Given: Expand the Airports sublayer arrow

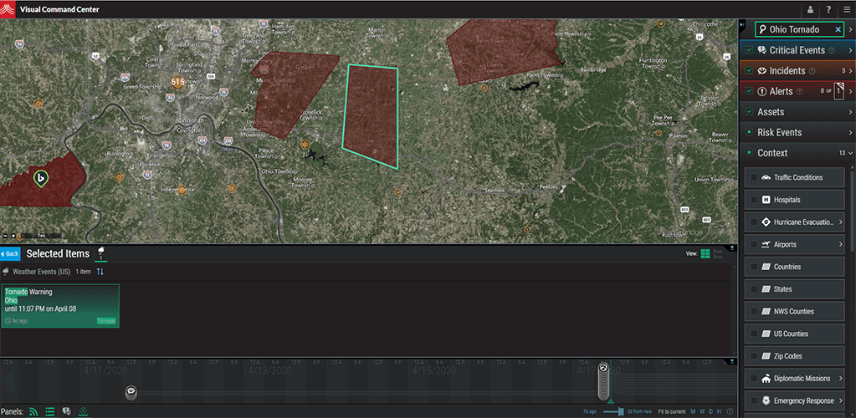Looking at the screenshot, I should point(840,244).
